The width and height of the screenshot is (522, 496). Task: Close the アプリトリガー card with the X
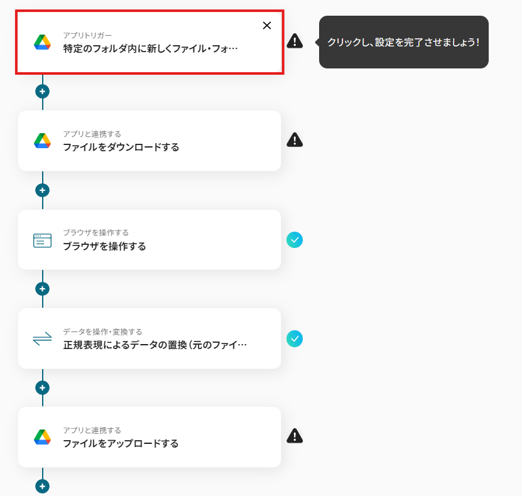267,26
